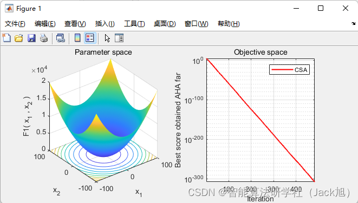
Task: Open the 工具(T) menu
Action: pyautogui.click(x=134, y=24)
